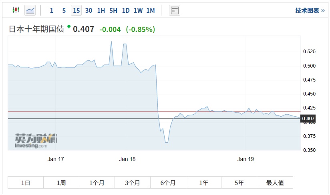330x195 pixels.
Task: Switch to 5H interval
Action: pyautogui.click(x=113, y=11)
